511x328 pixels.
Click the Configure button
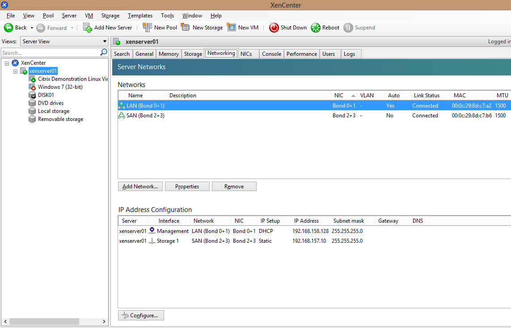point(141,316)
